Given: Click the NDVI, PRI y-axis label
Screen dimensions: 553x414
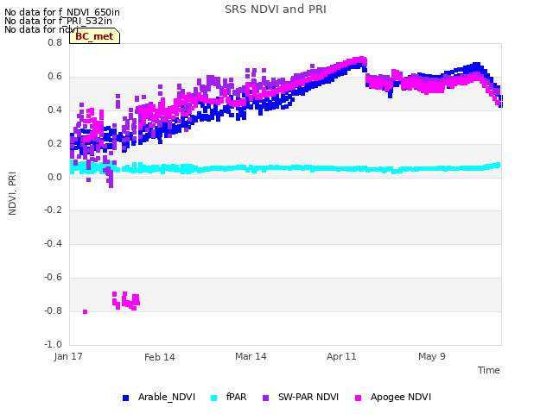Looking at the screenshot, I should (x=12, y=193).
